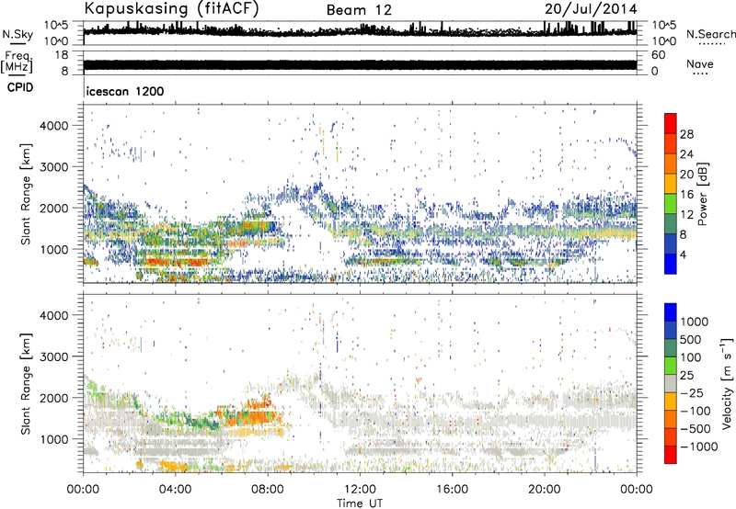Click the '16:00' time tick label
The height and width of the screenshot is (509, 736).
click(452, 490)
